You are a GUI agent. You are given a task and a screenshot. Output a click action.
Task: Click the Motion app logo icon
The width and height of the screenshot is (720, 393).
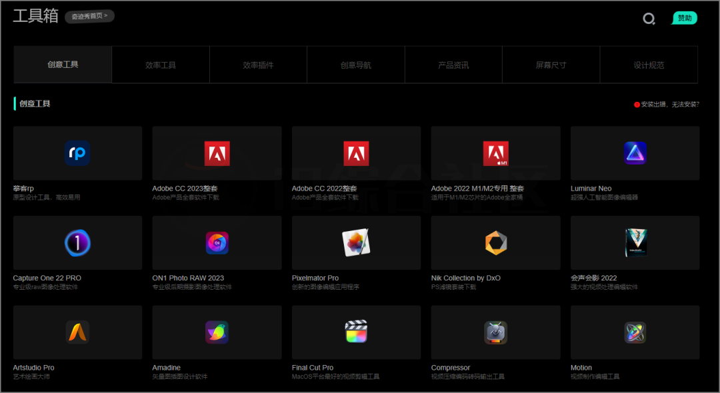tap(635, 332)
